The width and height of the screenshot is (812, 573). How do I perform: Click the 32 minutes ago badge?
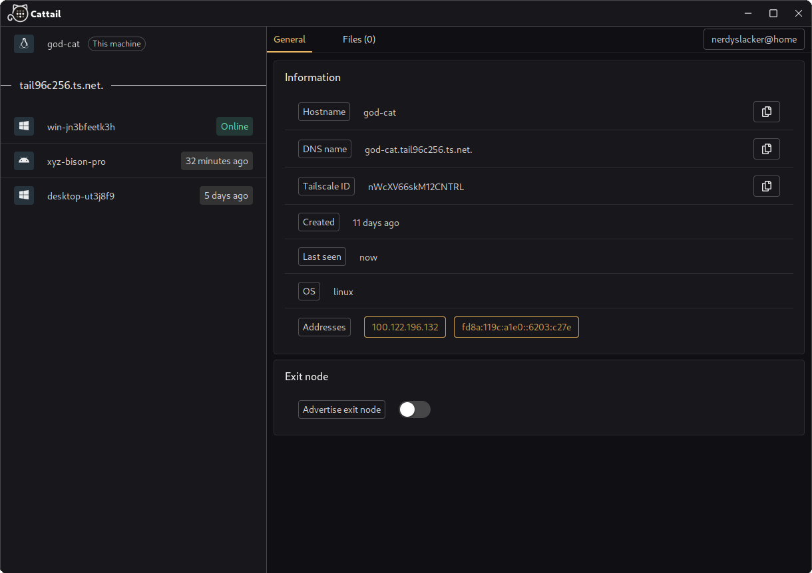coord(217,161)
